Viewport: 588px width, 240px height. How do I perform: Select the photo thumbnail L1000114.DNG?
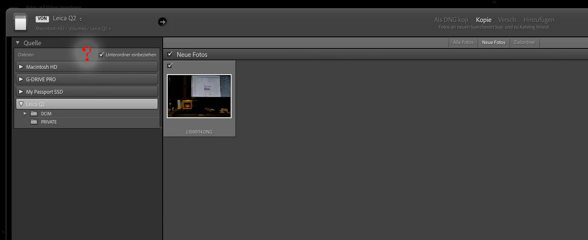(x=199, y=96)
